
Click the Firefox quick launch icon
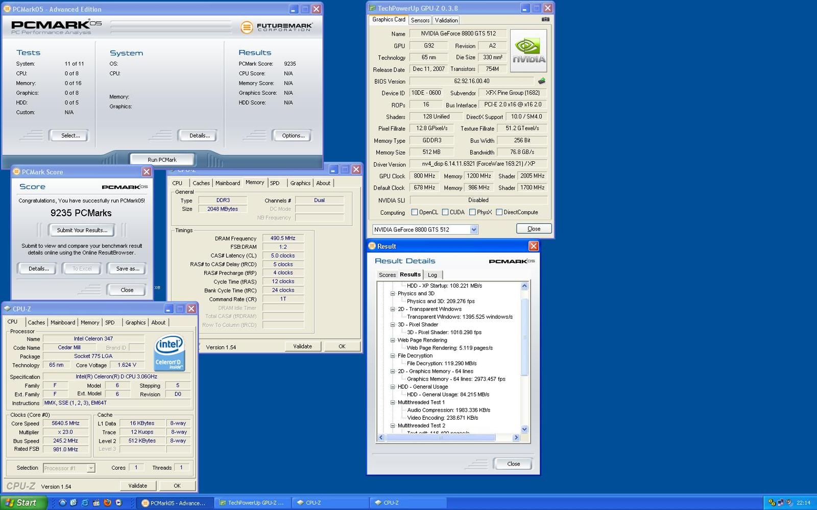107,503
